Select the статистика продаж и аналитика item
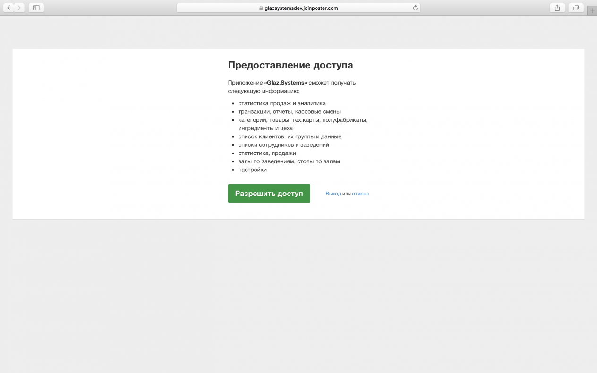Screen dimensions: 597x373 click(x=281, y=103)
